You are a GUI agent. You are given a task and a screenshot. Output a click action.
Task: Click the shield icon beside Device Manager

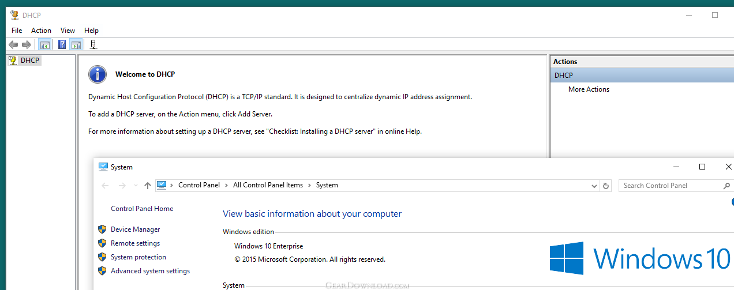tap(102, 229)
